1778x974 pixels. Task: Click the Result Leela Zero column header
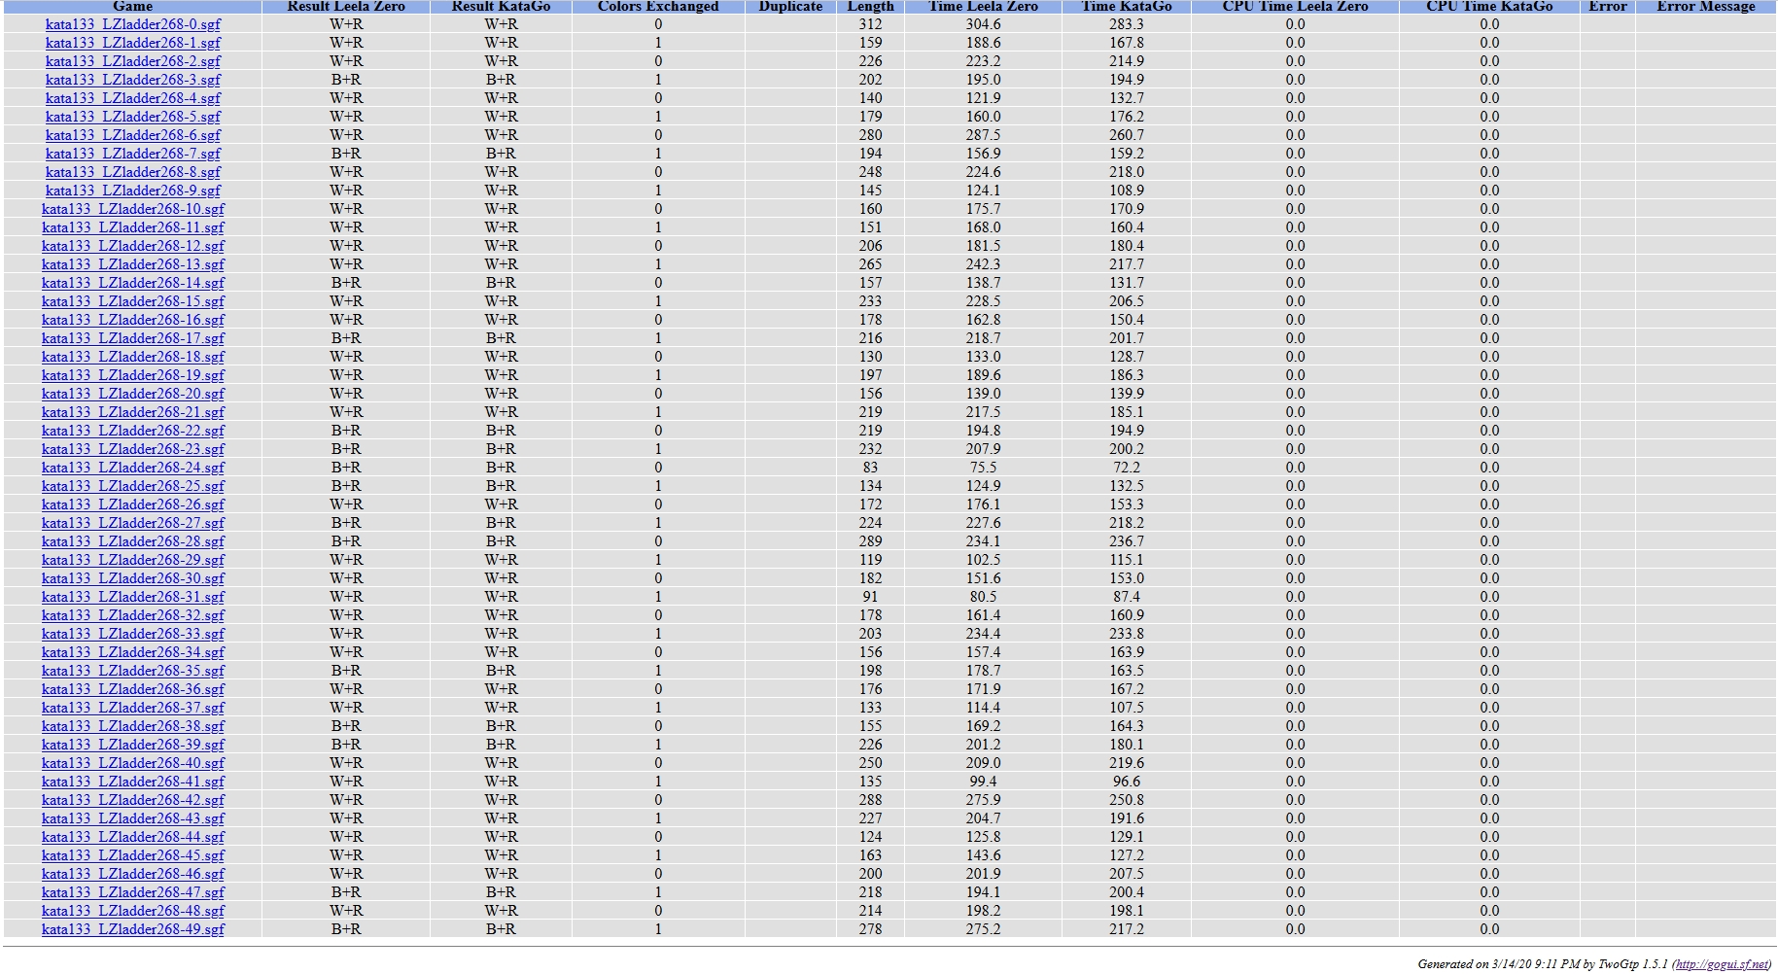click(346, 7)
